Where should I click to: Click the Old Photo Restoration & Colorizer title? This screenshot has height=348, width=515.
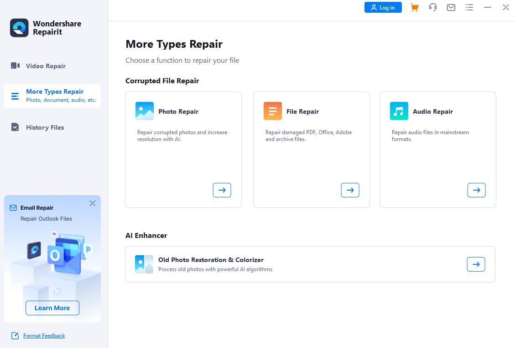click(211, 260)
